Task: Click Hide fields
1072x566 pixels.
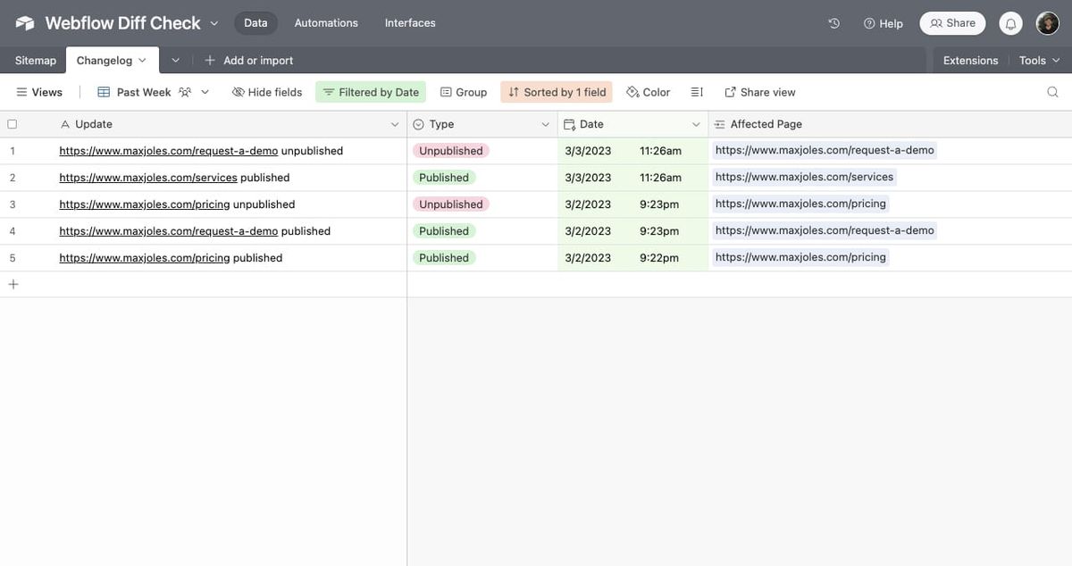Action: coord(267,92)
